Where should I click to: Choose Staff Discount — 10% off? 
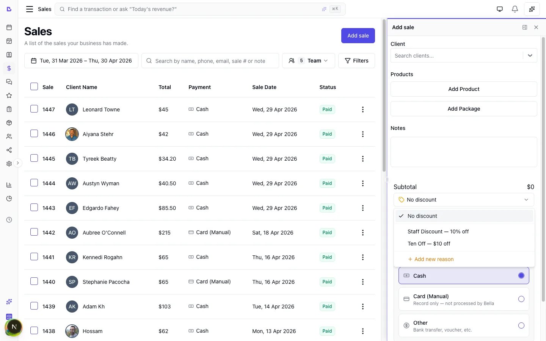click(464, 232)
